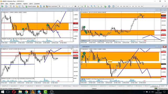Open the Indicators list icon
The image size is (168, 94).
[x=105, y=6]
